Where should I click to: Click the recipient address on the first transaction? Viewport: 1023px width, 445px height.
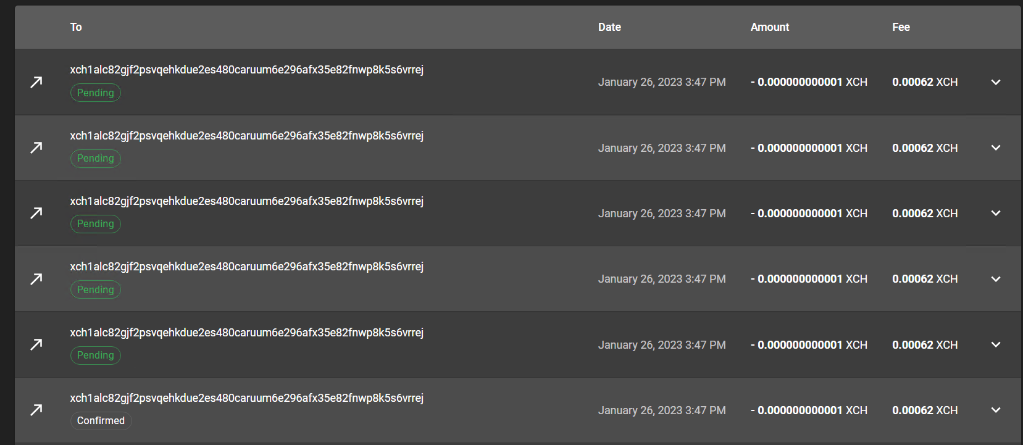click(x=246, y=69)
